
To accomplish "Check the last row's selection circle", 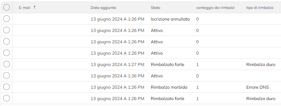I will click(x=7, y=98).
